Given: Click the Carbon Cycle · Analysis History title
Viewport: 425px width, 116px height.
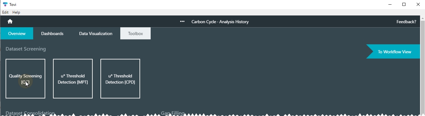Looking at the screenshot, I should coord(220,22).
